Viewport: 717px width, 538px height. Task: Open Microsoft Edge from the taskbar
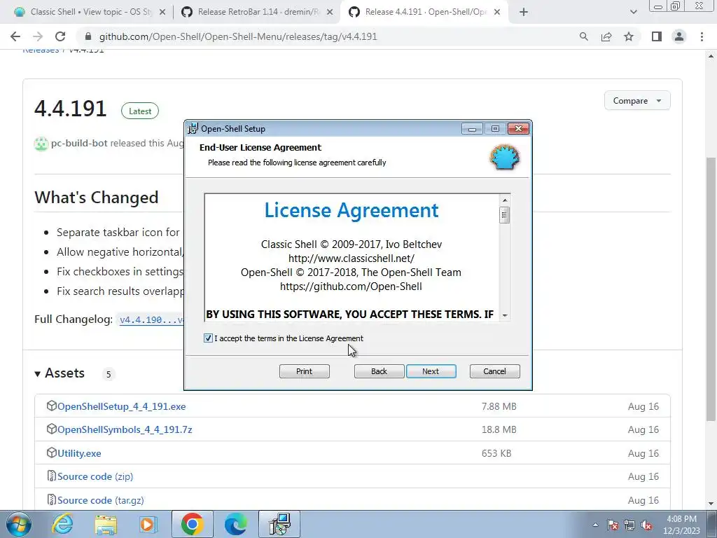[236, 524]
